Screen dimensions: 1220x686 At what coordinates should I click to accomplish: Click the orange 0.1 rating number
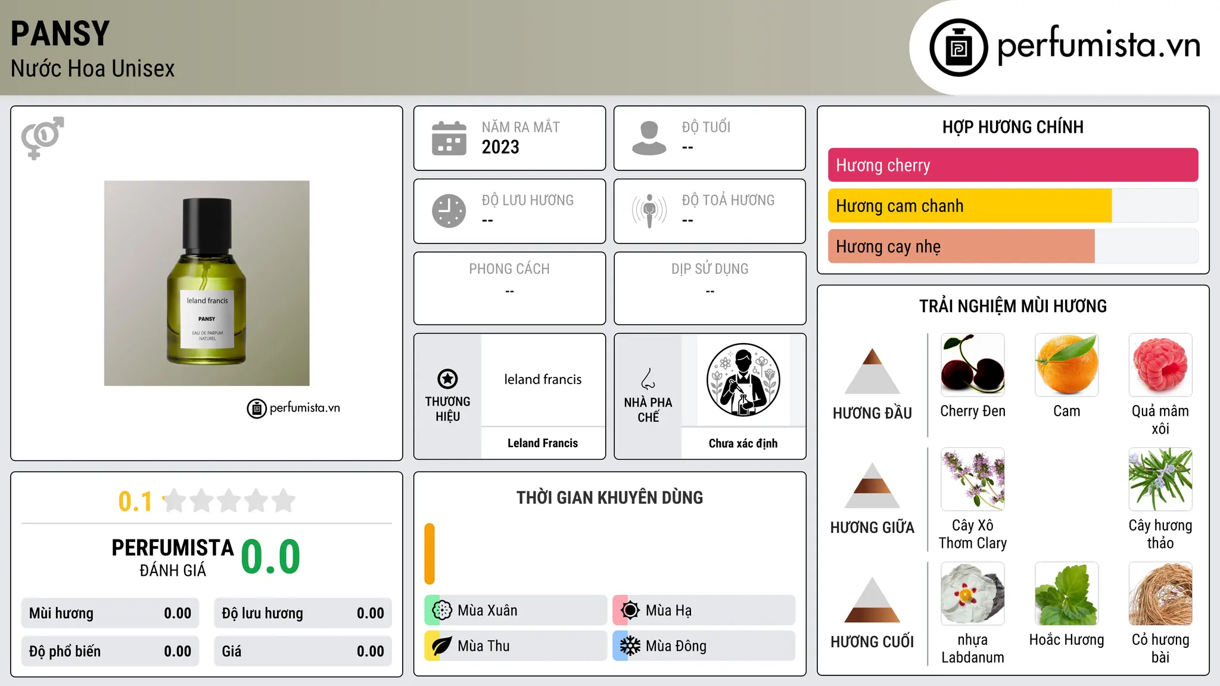pyautogui.click(x=135, y=501)
